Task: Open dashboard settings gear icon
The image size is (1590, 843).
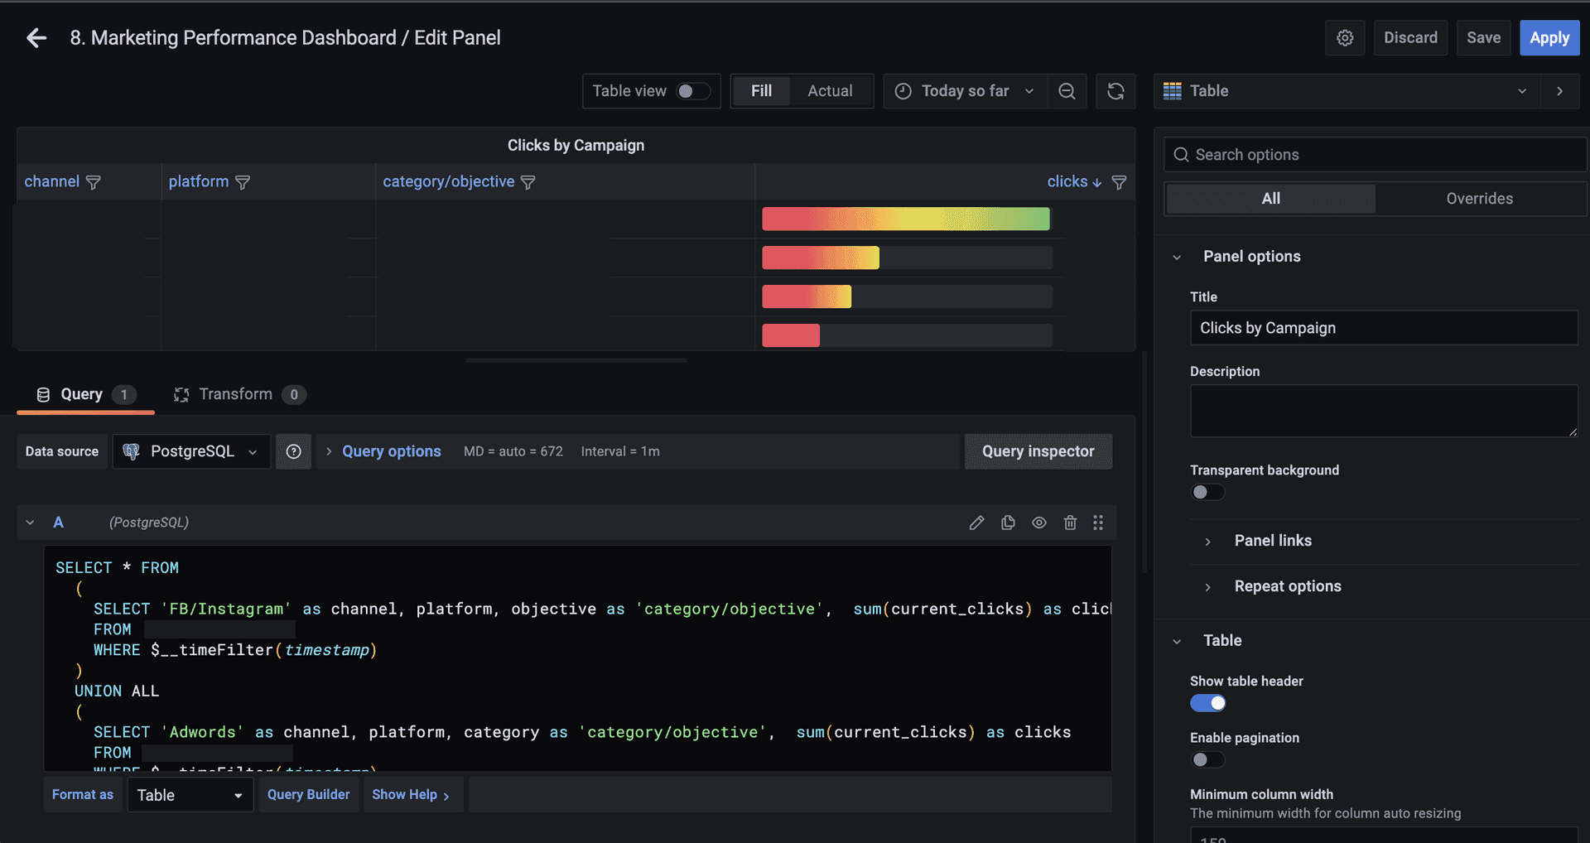Action: pos(1345,38)
